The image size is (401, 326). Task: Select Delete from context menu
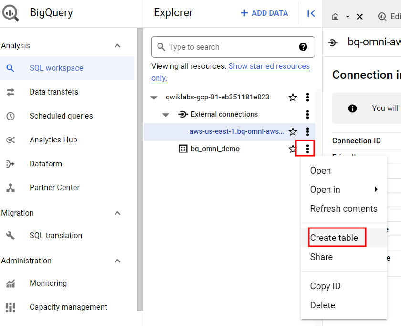(x=344, y=305)
